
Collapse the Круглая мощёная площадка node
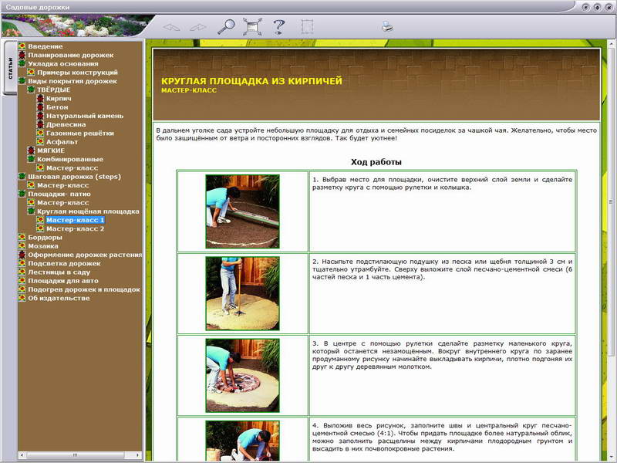pyautogui.click(x=31, y=211)
